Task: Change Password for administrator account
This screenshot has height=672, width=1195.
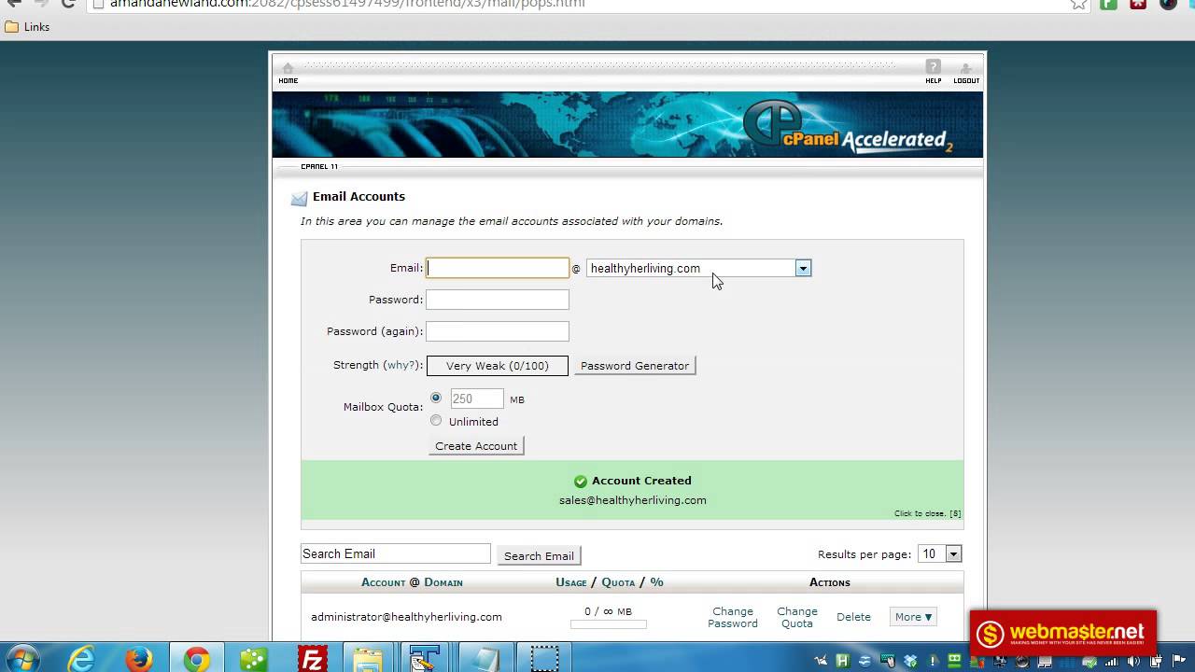Action: pyautogui.click(x=733, y=617)
